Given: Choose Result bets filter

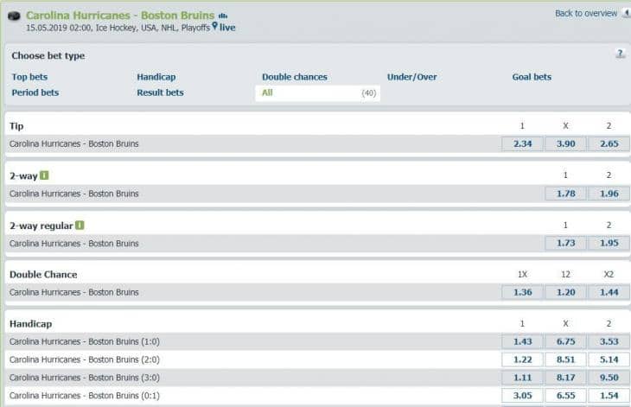Looking at the screenshot, I should coord(160,92).
